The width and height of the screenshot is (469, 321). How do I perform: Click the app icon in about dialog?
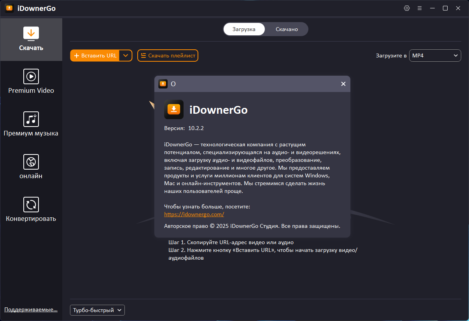[174, 109]
